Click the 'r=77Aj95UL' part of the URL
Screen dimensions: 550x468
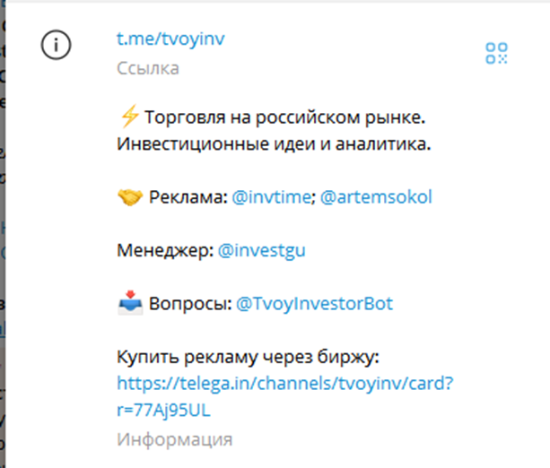click(165, 410)
